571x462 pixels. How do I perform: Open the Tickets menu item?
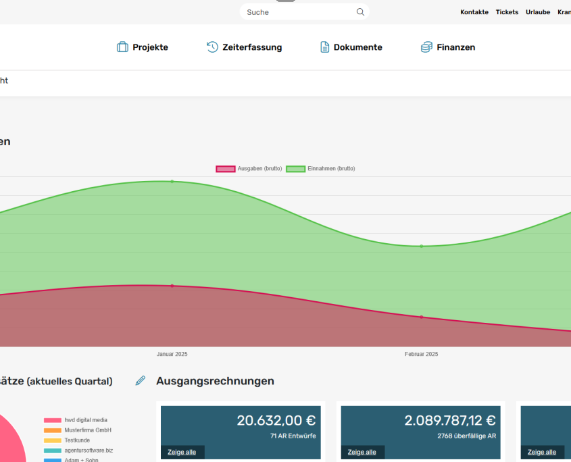pyautogui.click(x=507, y=12)
